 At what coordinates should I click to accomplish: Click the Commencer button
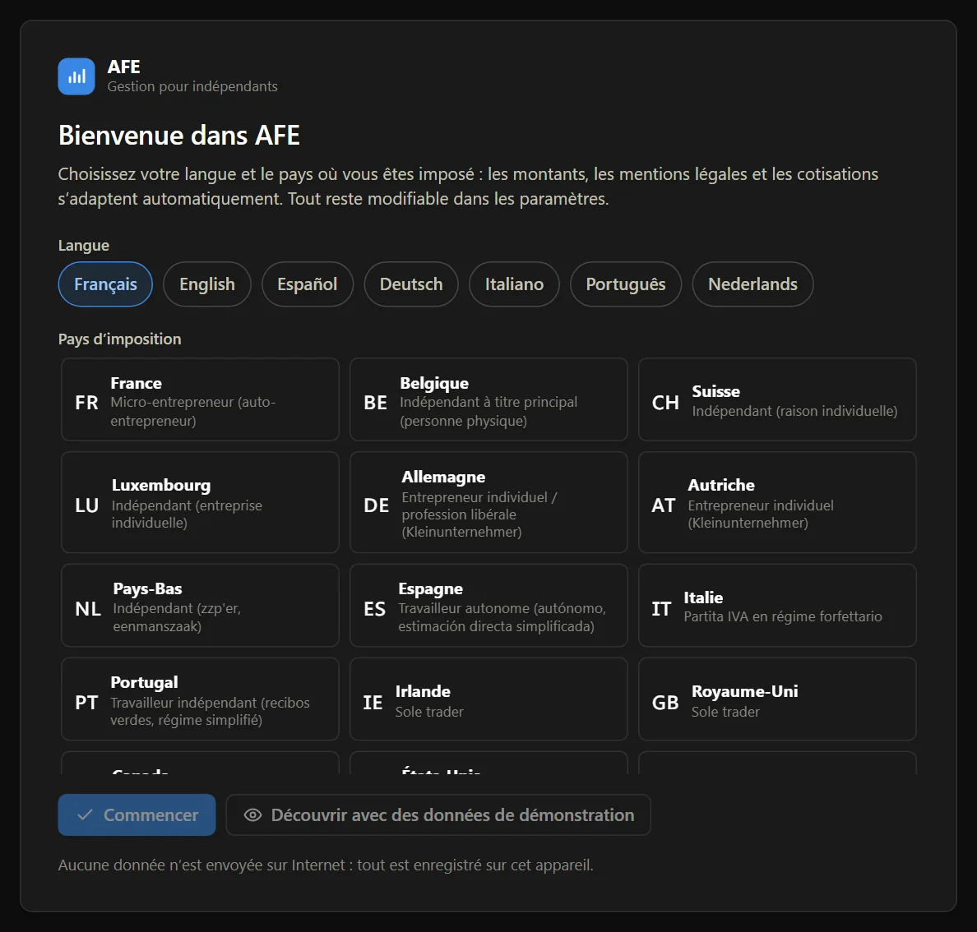click(137, 815)
